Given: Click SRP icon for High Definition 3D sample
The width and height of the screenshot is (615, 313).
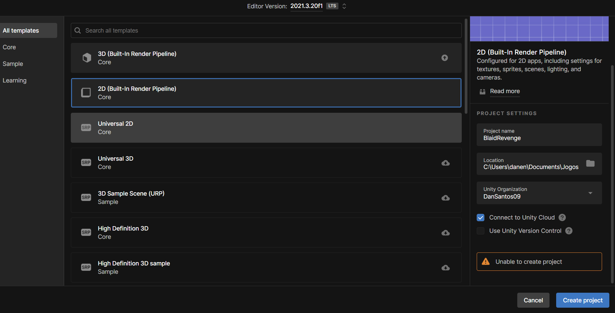Looking at the screenshot, I should (86, 267).
